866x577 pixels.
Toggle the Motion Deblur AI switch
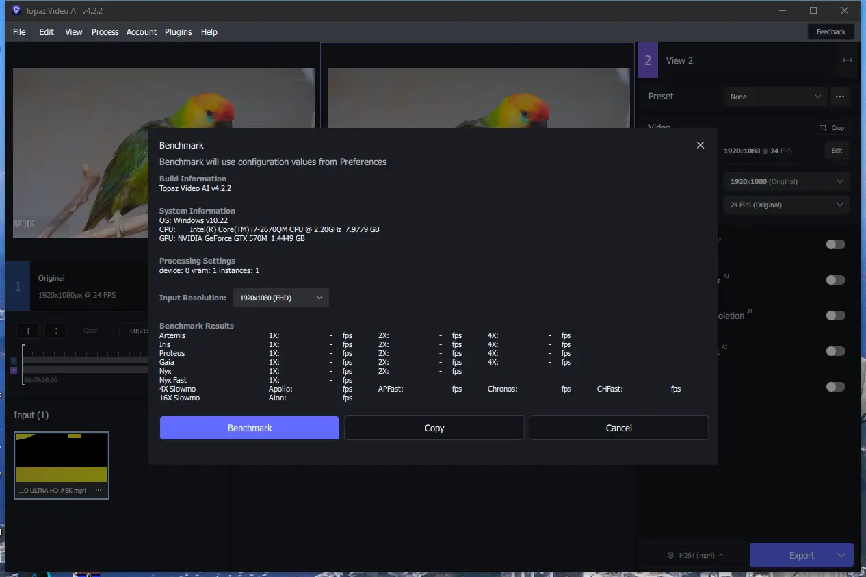835,280
